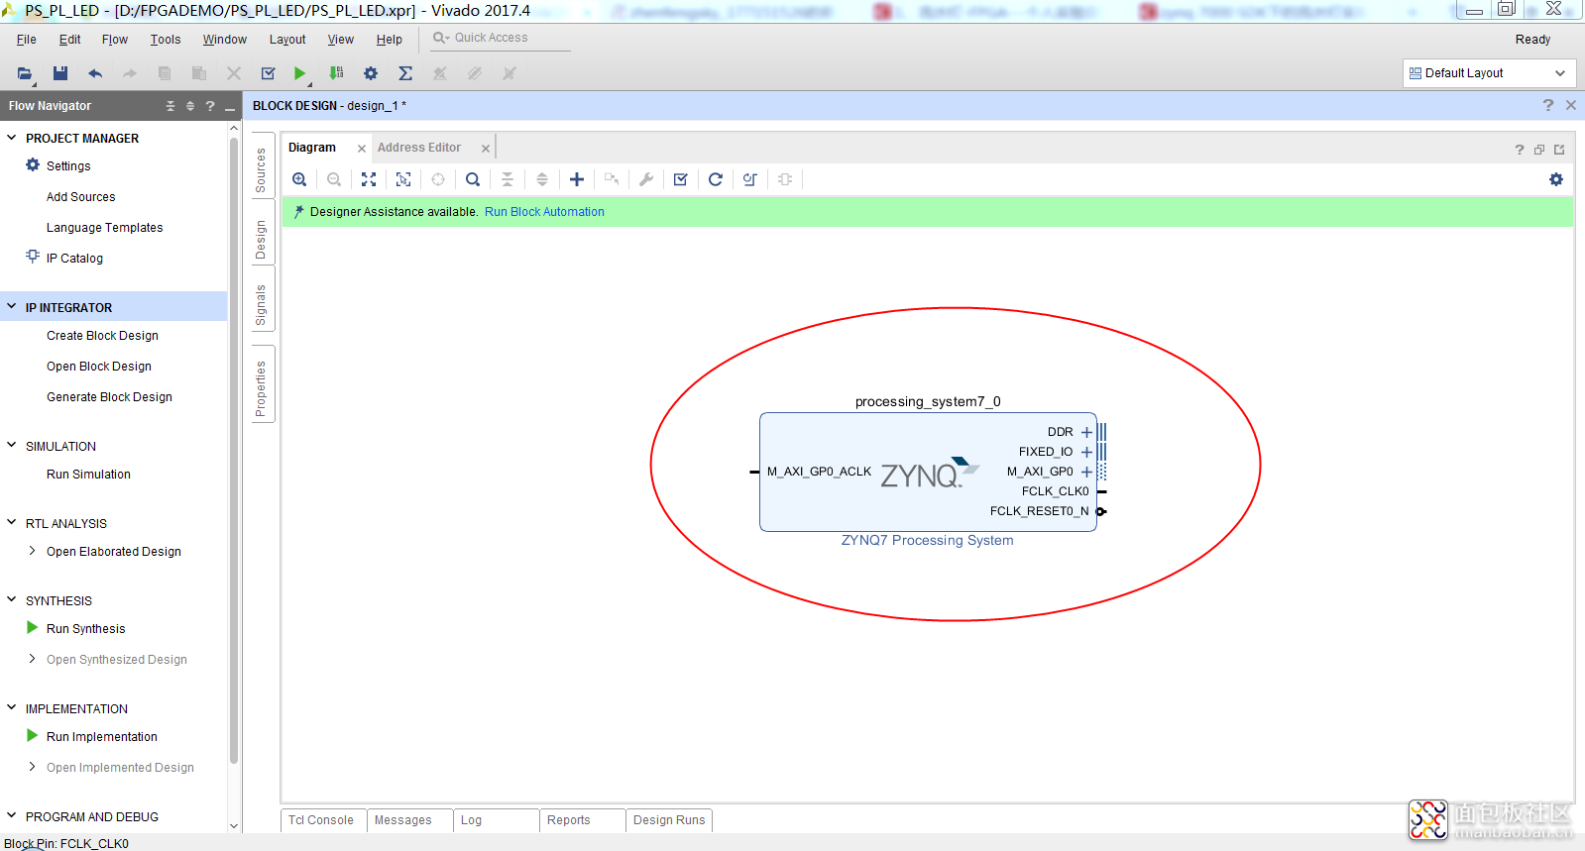Click the Sigma reports icon
Viewport: 1585px width, 851px height.
coord(405,73)
